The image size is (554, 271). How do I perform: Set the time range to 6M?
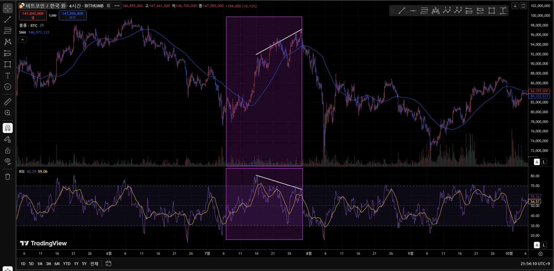click(x=57, y=264)
